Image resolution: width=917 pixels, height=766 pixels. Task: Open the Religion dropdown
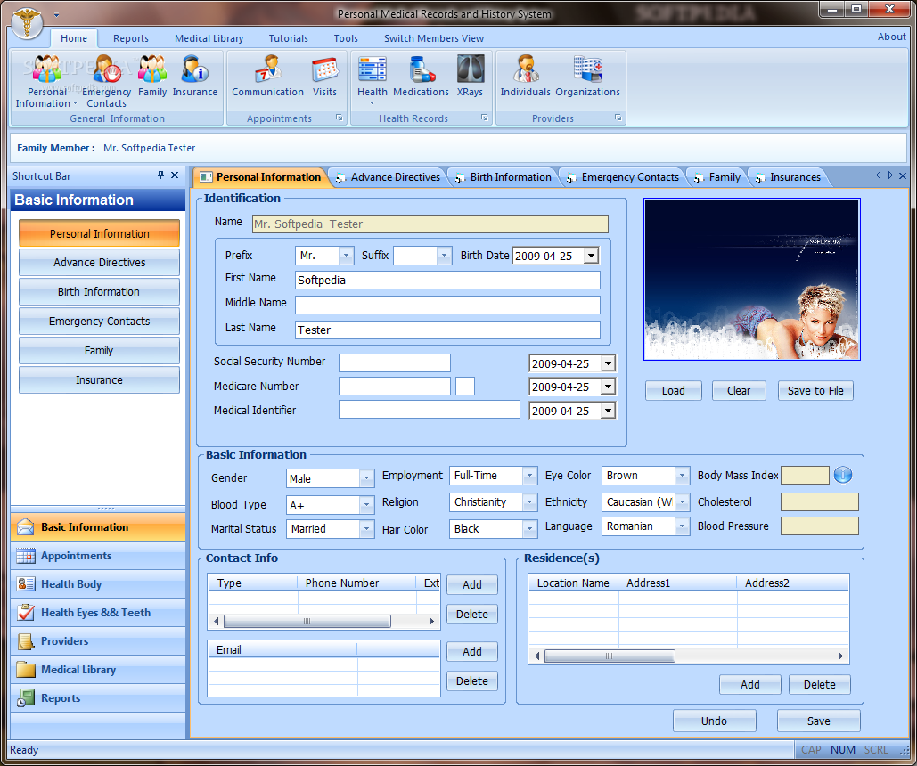click(x=530, y=501)
